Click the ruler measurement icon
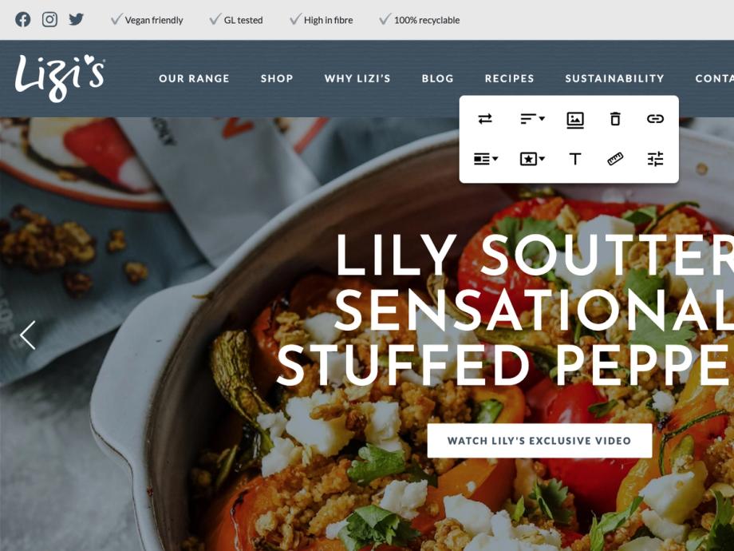734x551 pixels. click(x=615, y=159)
